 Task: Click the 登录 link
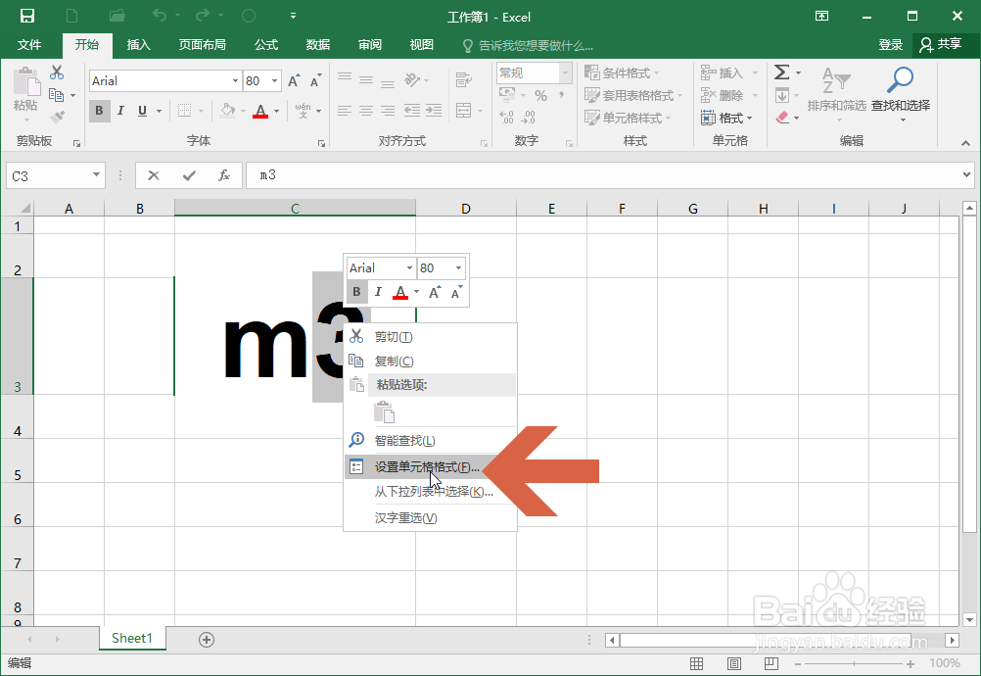pyautogui.click(x=890, y=44)
